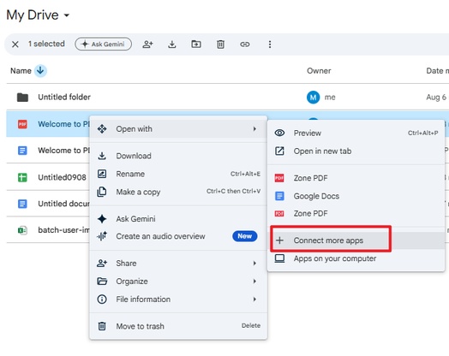Click the blue New badge

click(244, 236)
